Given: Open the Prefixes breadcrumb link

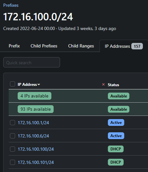Looking at the screenshot, I should pyautogui.click(x=11, y=5).
